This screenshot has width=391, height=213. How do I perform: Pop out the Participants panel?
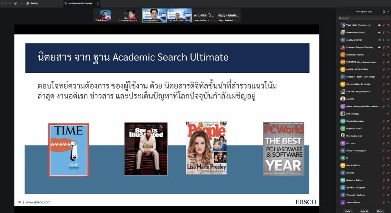[384, 11]
